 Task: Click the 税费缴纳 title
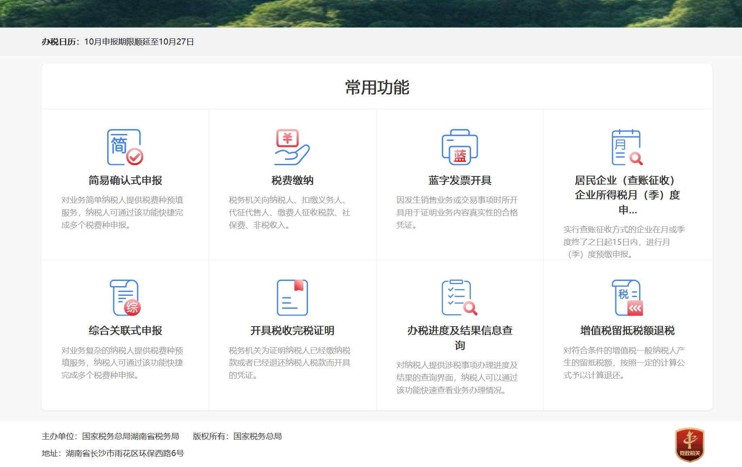coord(292,180)
